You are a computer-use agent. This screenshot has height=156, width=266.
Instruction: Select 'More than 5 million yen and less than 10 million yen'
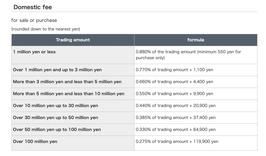(69, 94)
